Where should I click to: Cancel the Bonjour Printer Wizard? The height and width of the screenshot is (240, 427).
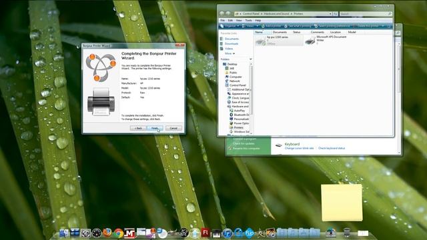pyautogui.click(x=173, y=128)
